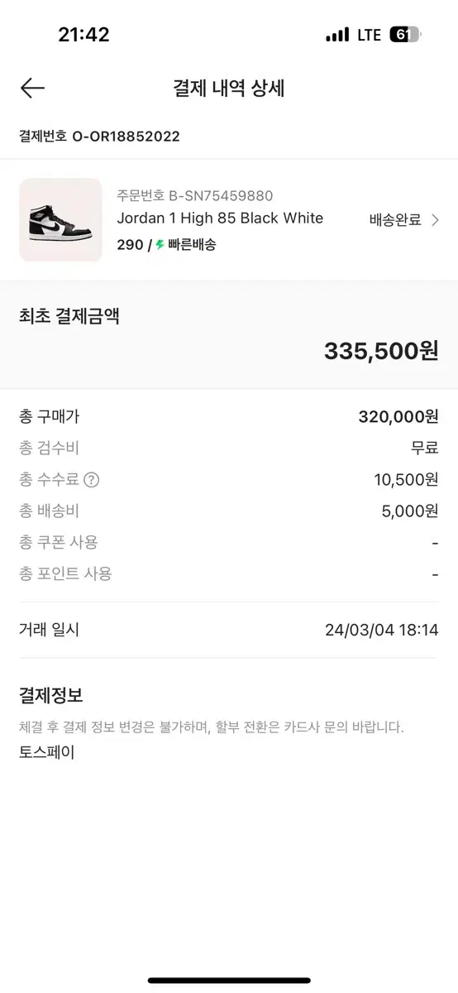This screenshot has width=458, height=993.
Task: Tap the status bar clock 21:42
Action: (x=83, y=35)
